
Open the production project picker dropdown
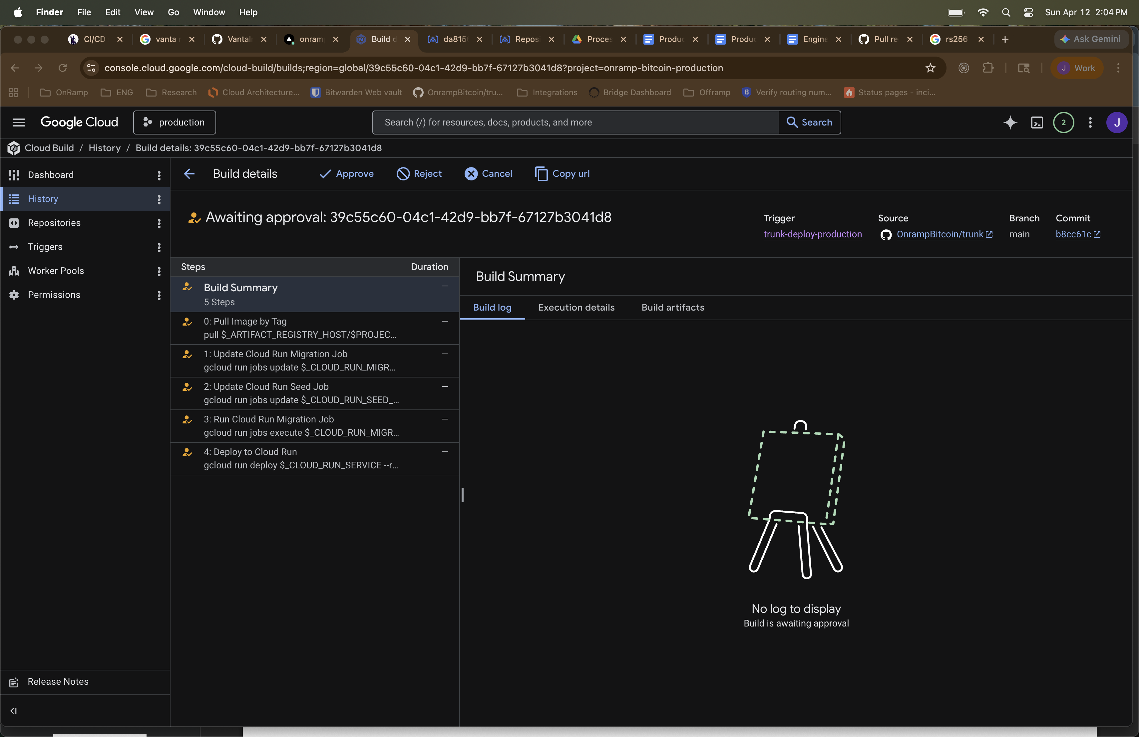coord(174,123)
